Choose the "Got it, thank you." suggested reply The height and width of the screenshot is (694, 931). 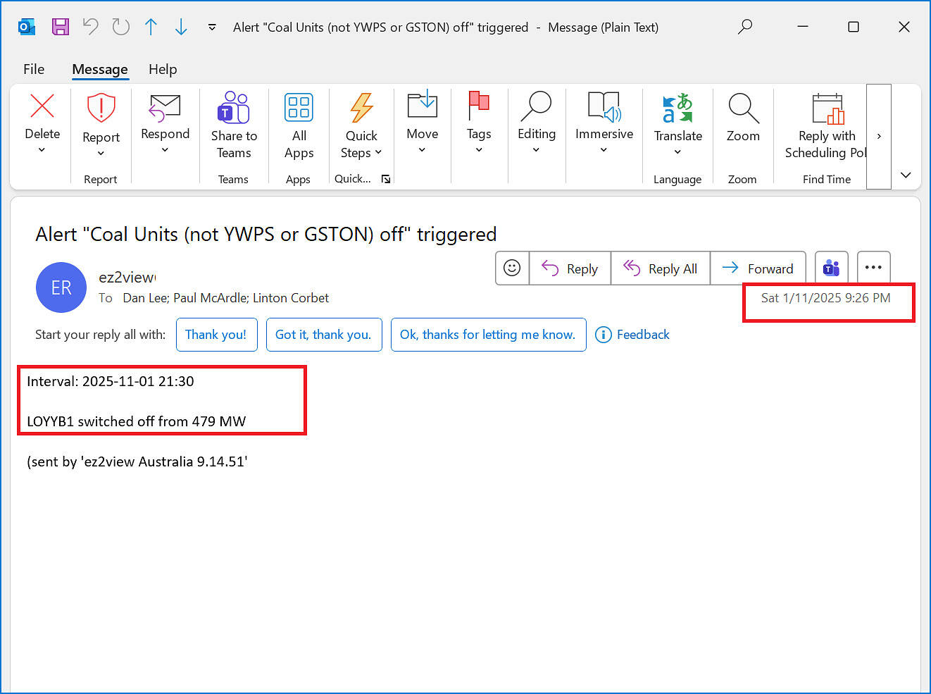point(323,335)
